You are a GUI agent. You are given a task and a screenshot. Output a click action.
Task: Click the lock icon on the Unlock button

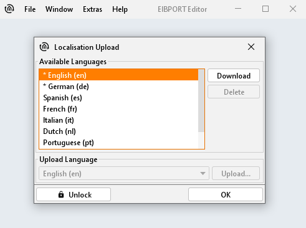pyautogui.click(x=61, y=194)
